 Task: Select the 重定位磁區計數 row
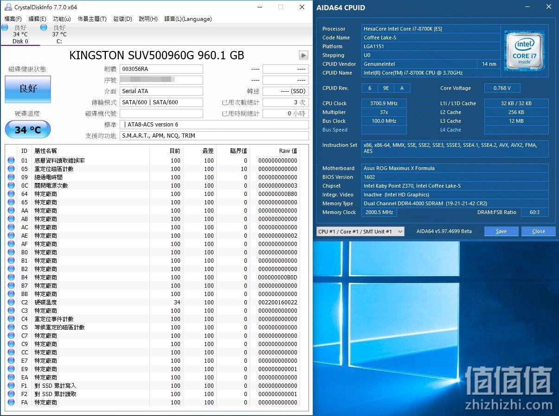click(x=153, y=169)
